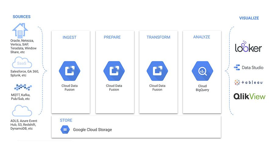Click the Cloud BigQuery label

(x=202, y=88)
